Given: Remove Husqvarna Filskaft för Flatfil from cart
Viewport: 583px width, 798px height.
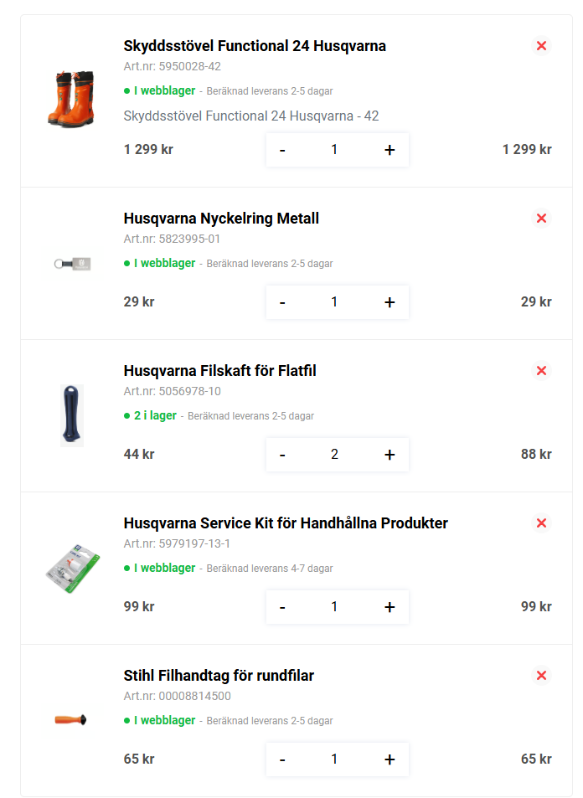Looking at the screenshot, I should (542, 370).
